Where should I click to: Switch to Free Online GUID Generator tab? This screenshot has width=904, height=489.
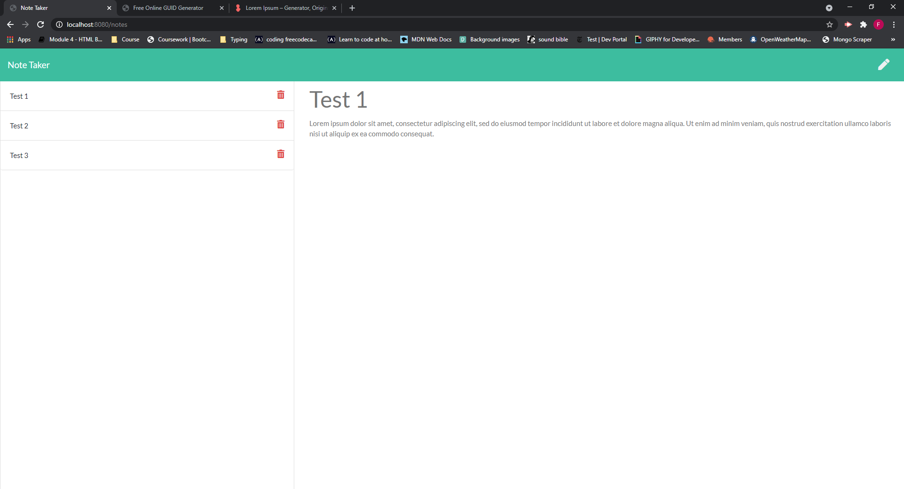(x=173, y=8)
